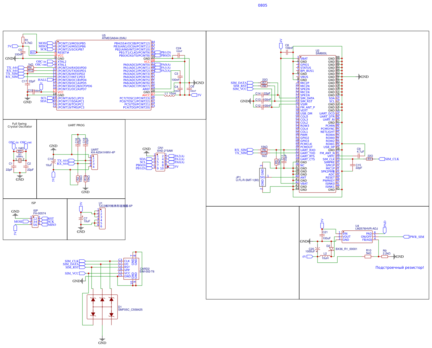Click the X1 16MHz crystal symbol
Image resolution: width=432 pixels, height=348 pixels.
click(20, 160)
